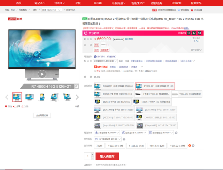Select option 【YOGA27】4K屏 可旋转 RTX2060

[x=114, y=86]
